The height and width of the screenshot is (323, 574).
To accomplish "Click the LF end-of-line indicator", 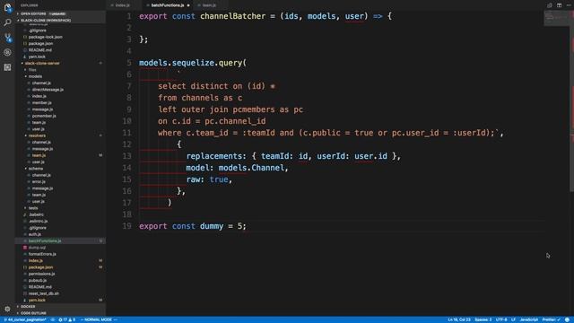I will 513,319.
